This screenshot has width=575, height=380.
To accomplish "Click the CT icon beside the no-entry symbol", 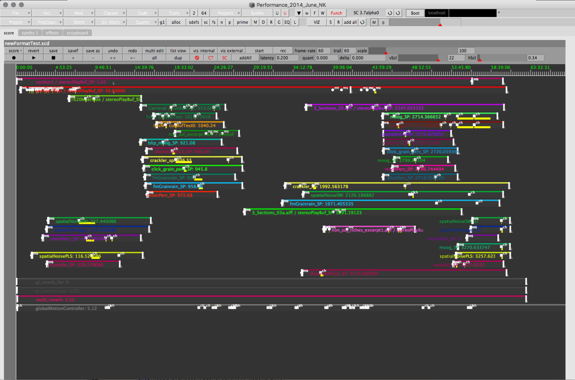I will (x=210, y=58).
